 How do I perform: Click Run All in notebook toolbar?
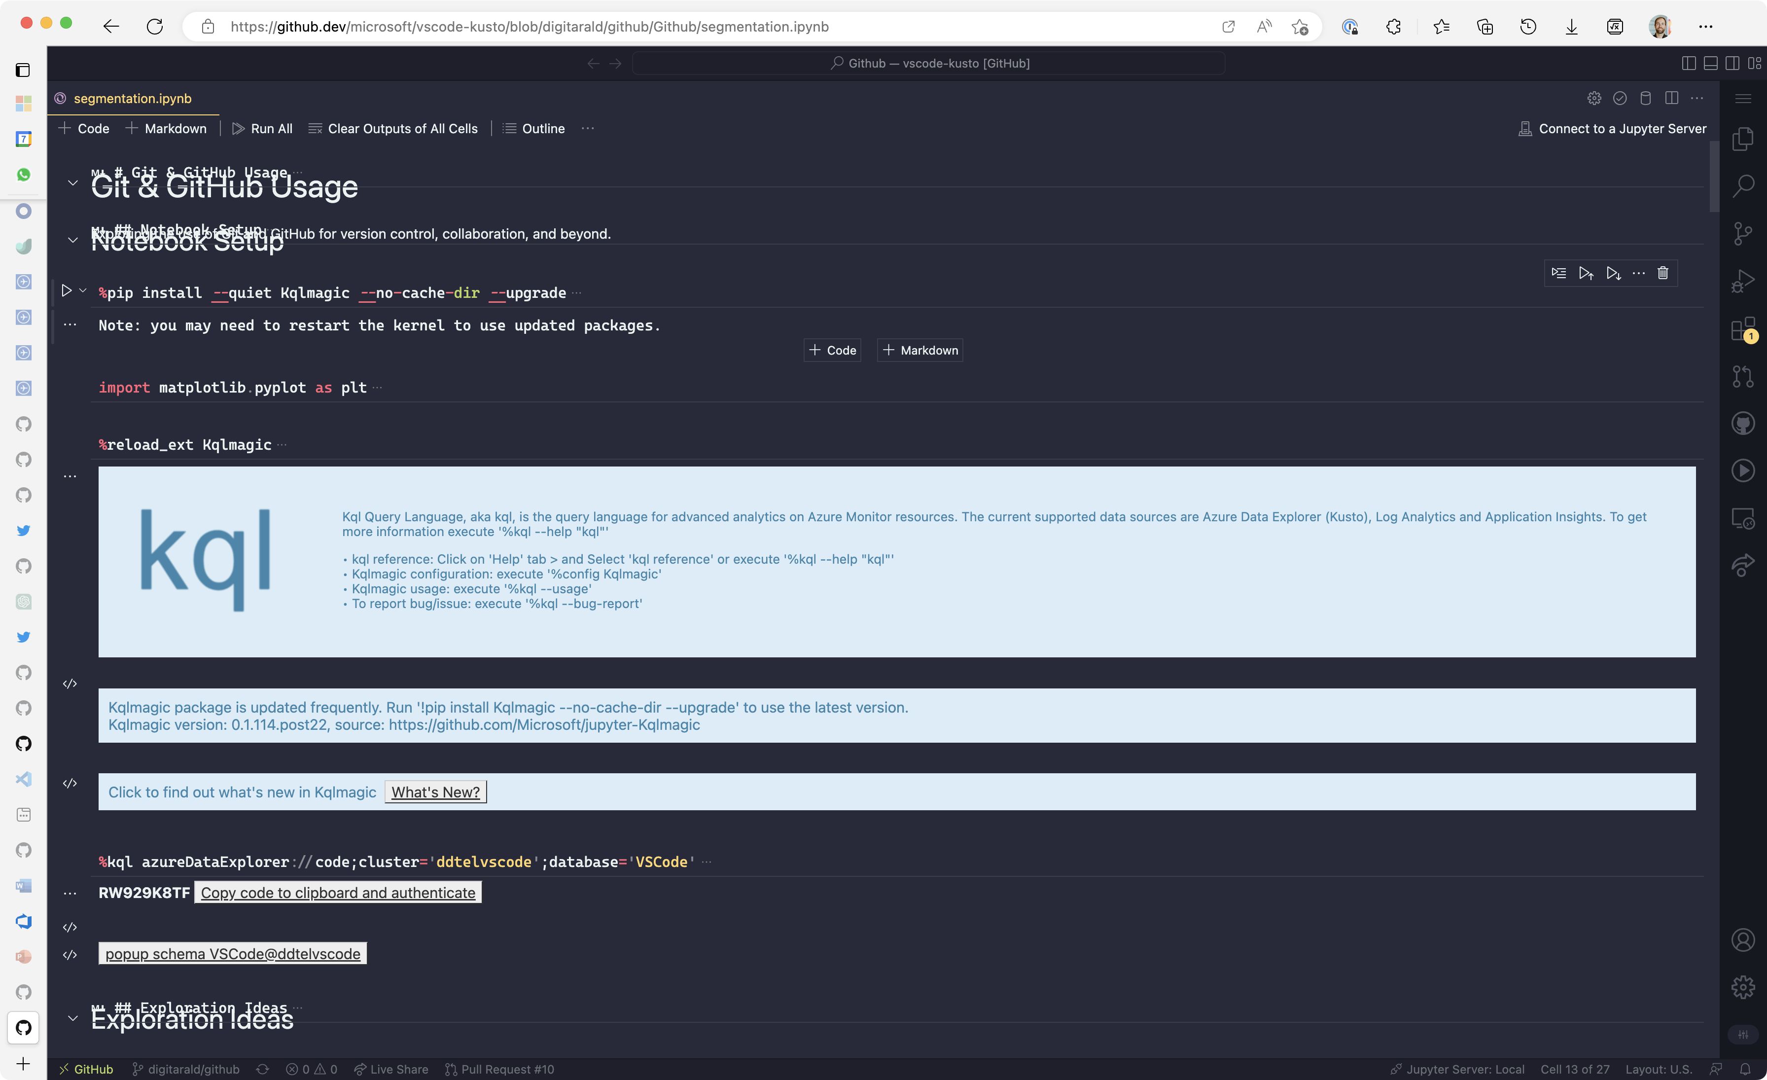click(262, 128)
